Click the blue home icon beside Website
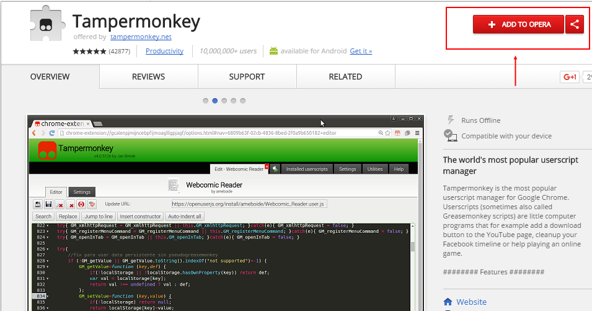Screen dimensions: 592x311 pos(448,302)
